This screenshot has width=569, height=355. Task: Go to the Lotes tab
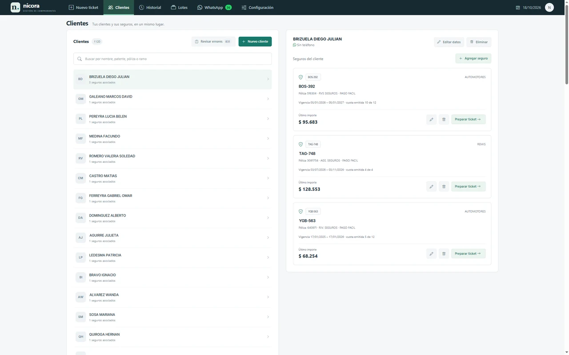[179, 8]
